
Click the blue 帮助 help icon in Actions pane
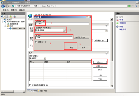117,27
